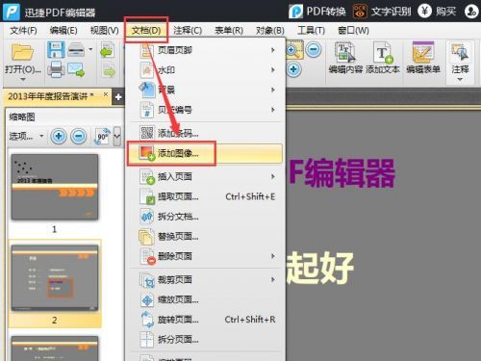The height and width of the screenshot is (361, 481).
Task: Shrink thumbnails with the minus button
Action: tap(79, 137)
